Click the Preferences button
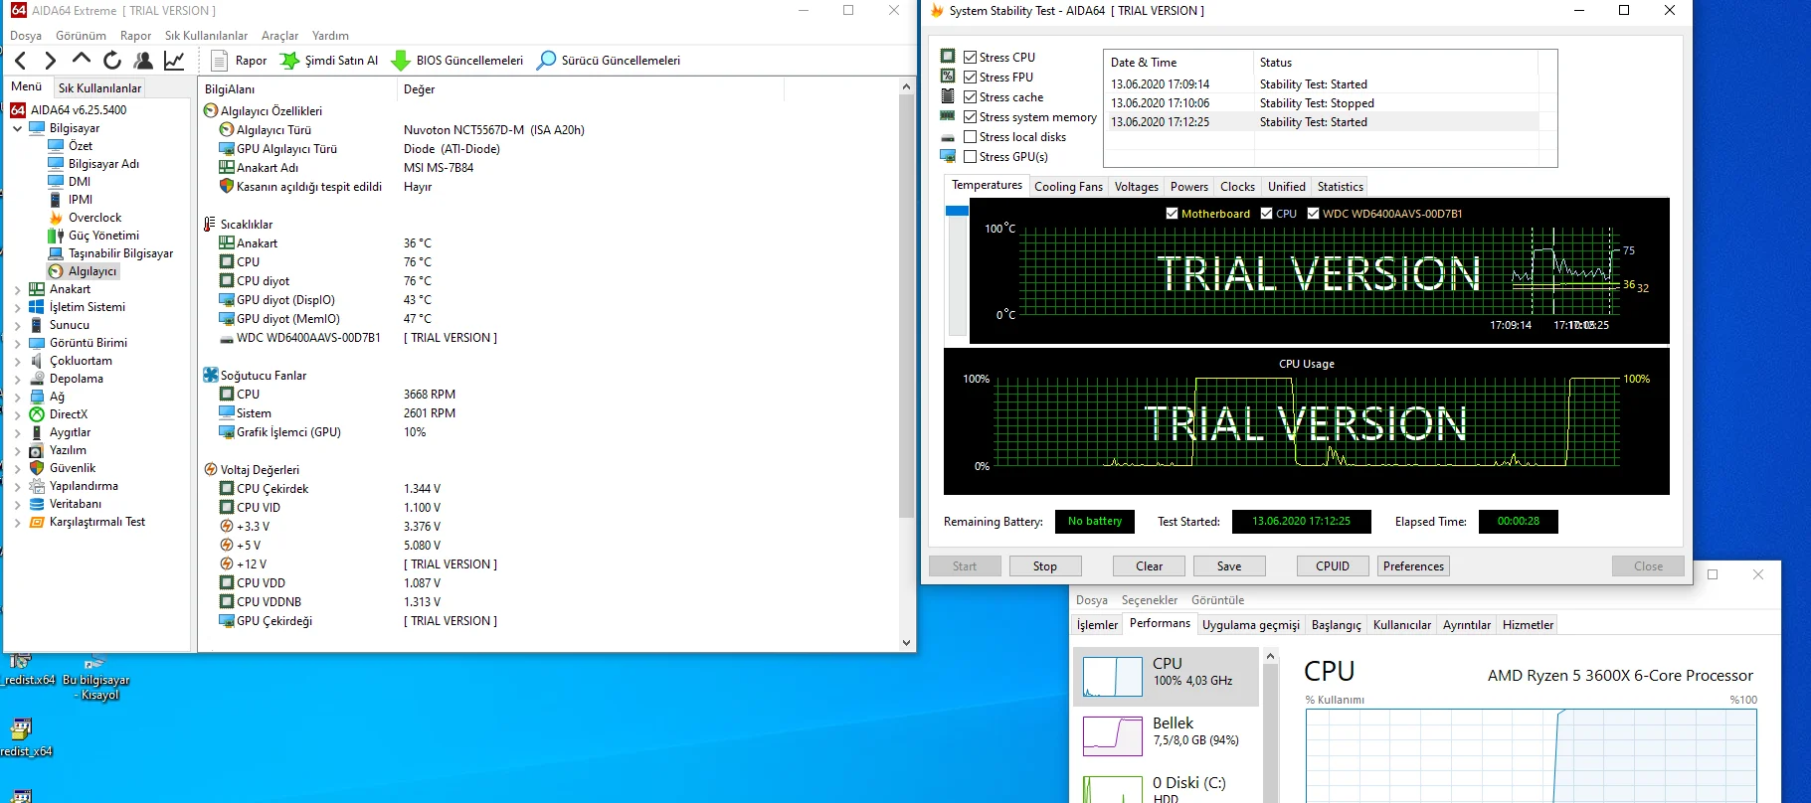Viewport: 1811px width, 803px height. pos(1412,566)
